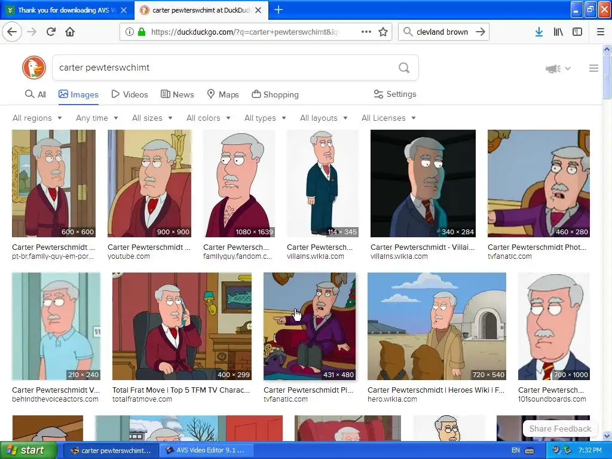Expand the All colors filter

[x=209, y=118]
